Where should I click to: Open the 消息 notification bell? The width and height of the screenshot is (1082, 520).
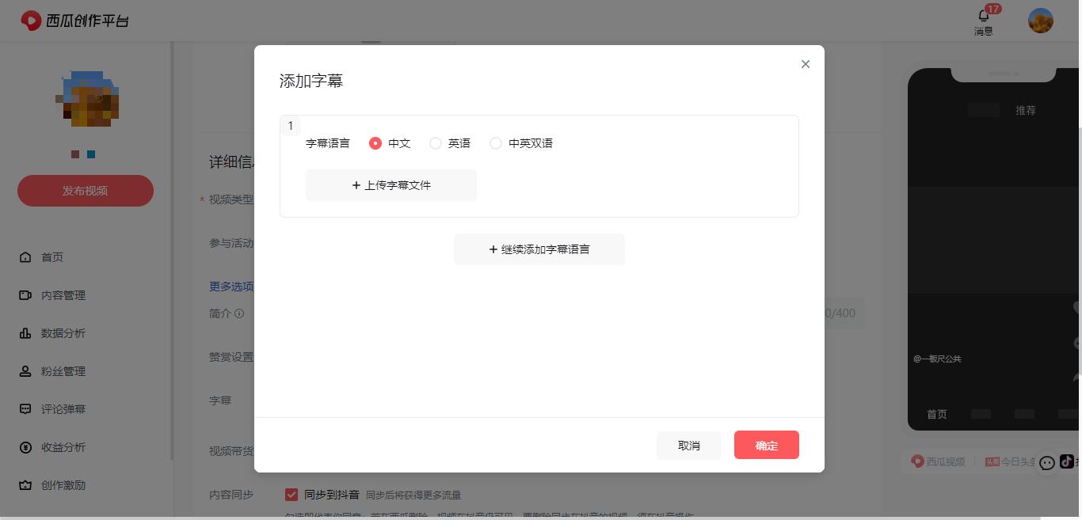click(984, 21)
